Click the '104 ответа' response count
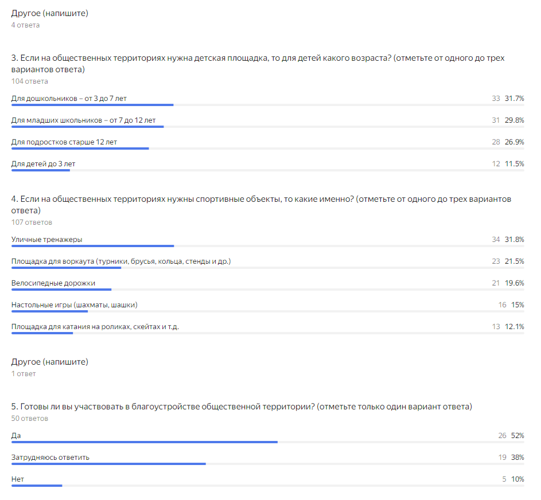Image resolution: width=541 pixels, height=500 pixels. click(x=30, y=81)
